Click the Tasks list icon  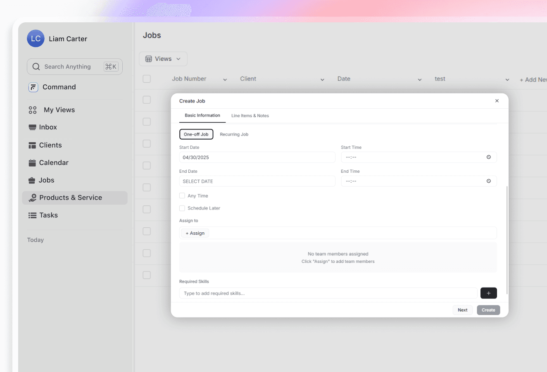pyautogui.click(x=31, y=215)
